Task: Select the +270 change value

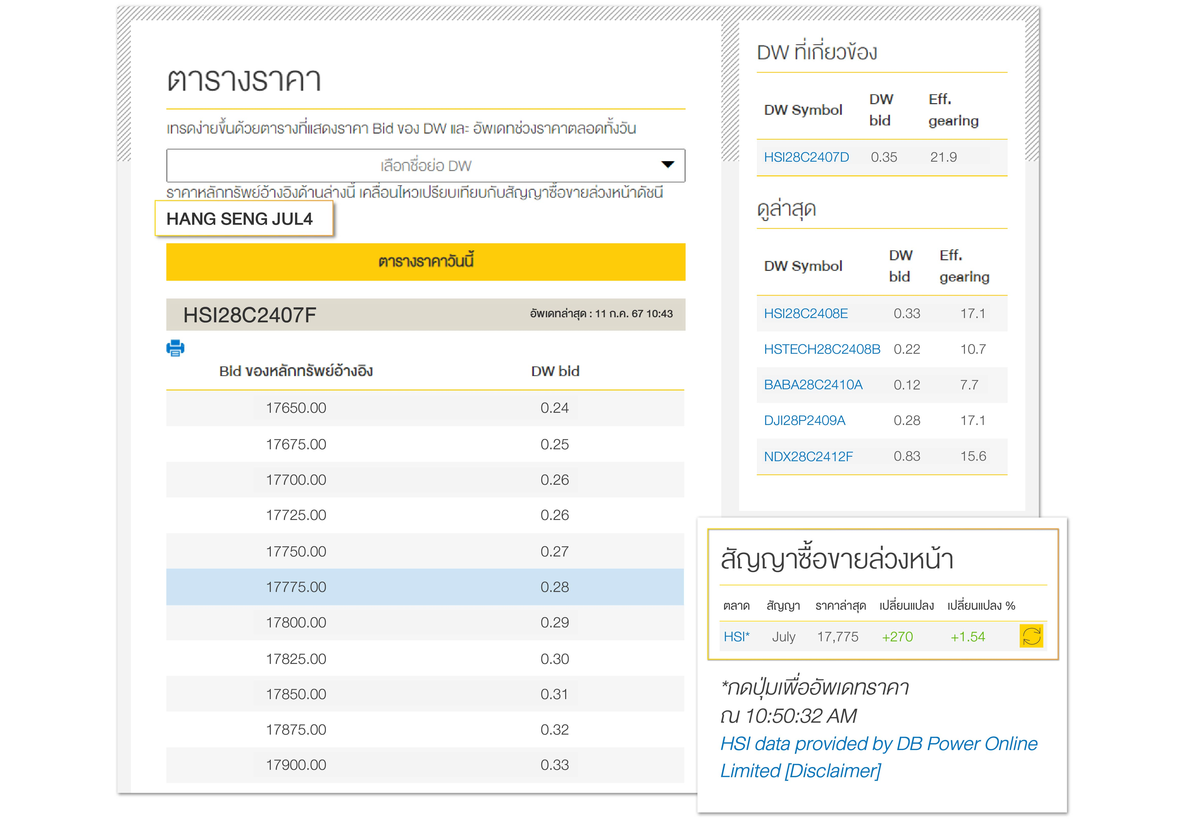Action: click(897, 637)
